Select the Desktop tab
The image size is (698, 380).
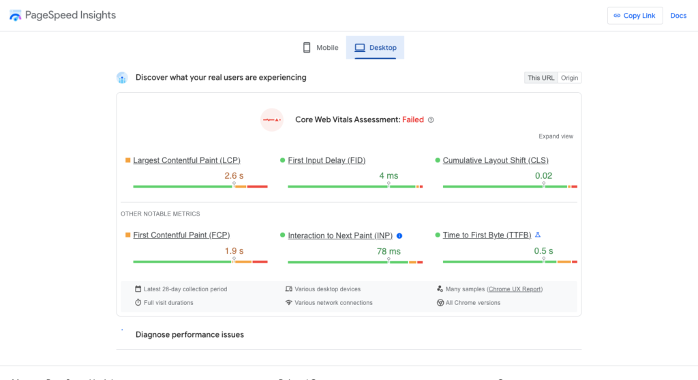(x=376, y=48)
